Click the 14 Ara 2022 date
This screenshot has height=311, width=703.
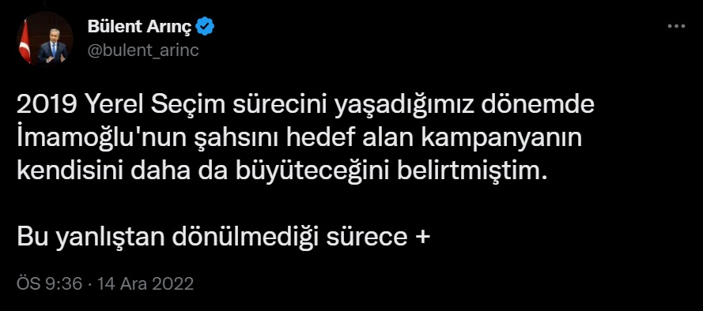146,284
